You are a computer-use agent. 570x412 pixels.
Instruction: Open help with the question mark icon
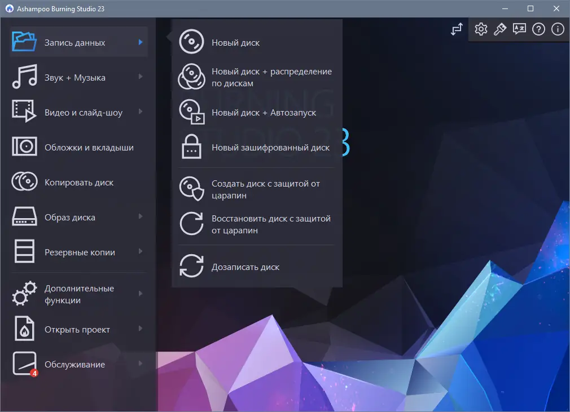tap(538, 29)
